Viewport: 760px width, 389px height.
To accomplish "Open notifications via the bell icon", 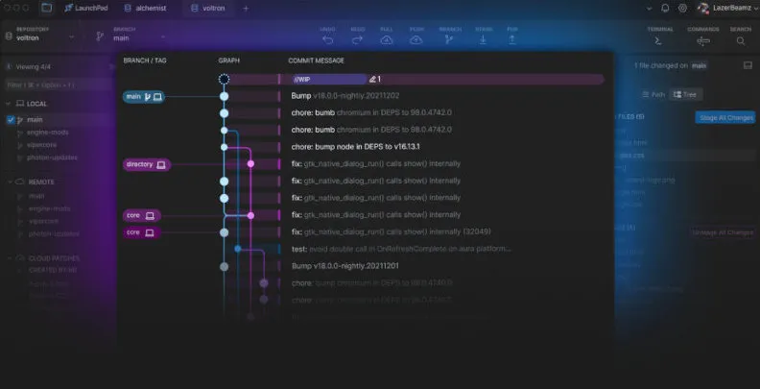I will click(666, 9).
